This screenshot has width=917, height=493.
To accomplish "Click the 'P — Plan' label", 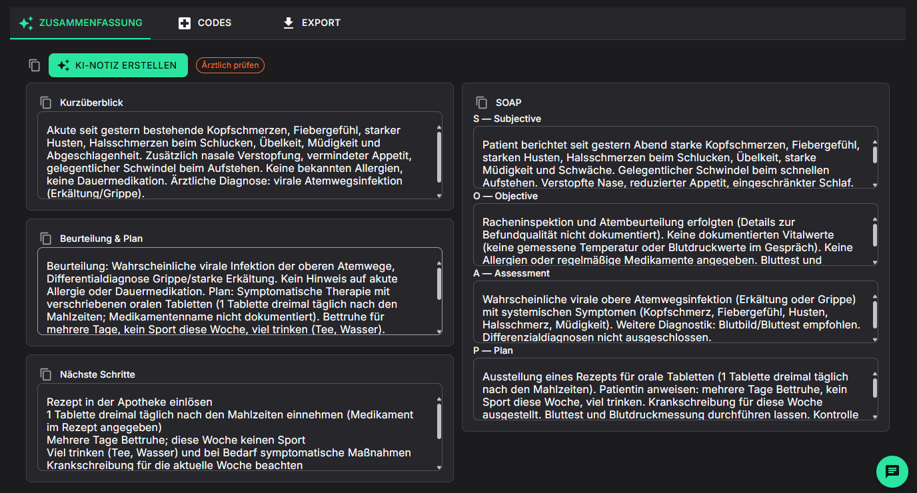I will pos(493,350).
